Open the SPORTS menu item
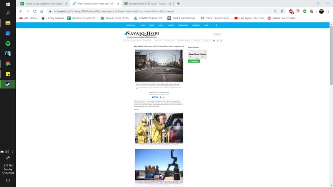Viewport: 333px width, 187px height. pos(161,25)
